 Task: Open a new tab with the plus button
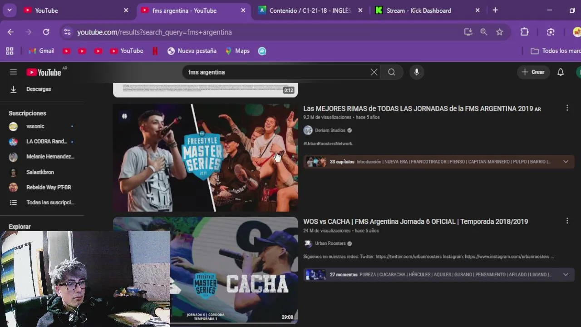pos(495,10)
